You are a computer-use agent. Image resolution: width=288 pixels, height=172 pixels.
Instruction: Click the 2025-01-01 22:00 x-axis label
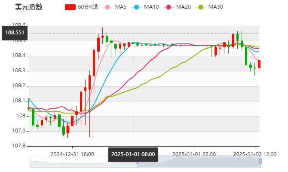tap(194, 154)
